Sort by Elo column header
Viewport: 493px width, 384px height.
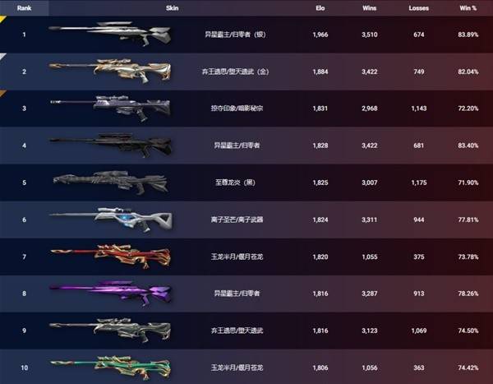[x=320, y=8]
